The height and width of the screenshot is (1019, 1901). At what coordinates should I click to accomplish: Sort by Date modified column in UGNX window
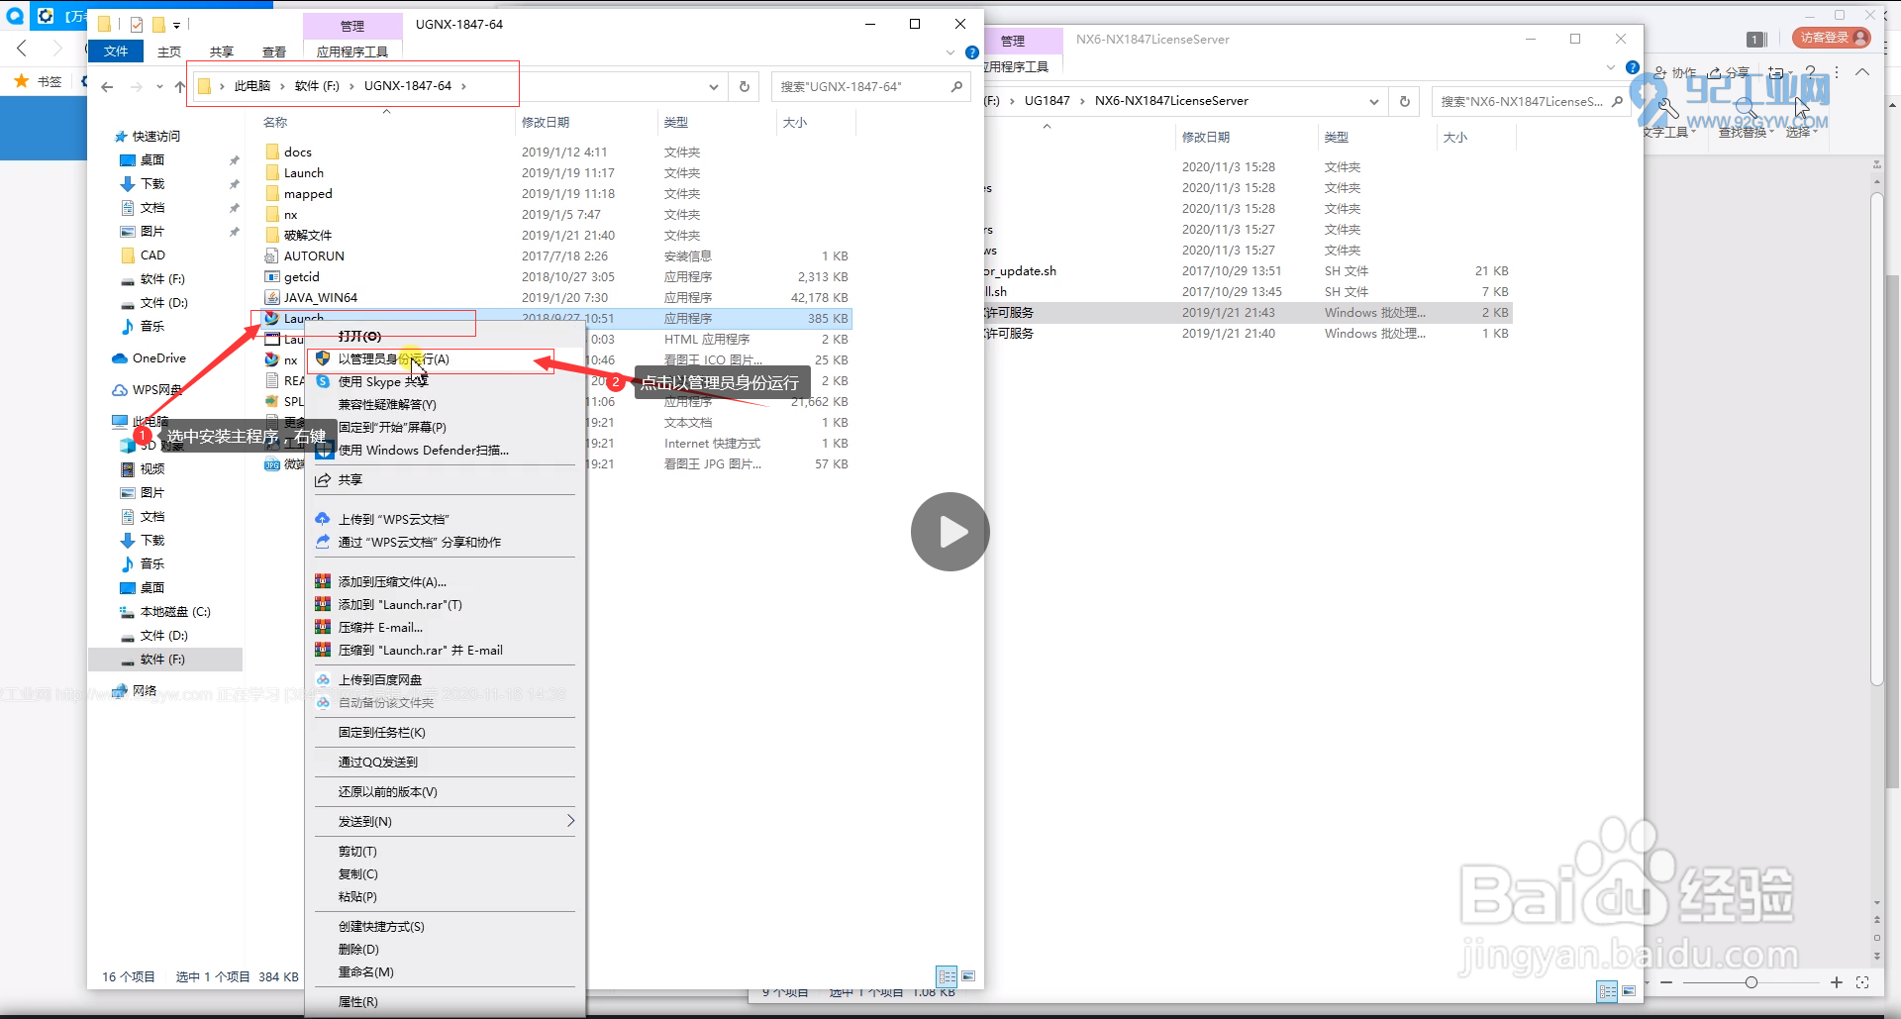pos(546,122)
